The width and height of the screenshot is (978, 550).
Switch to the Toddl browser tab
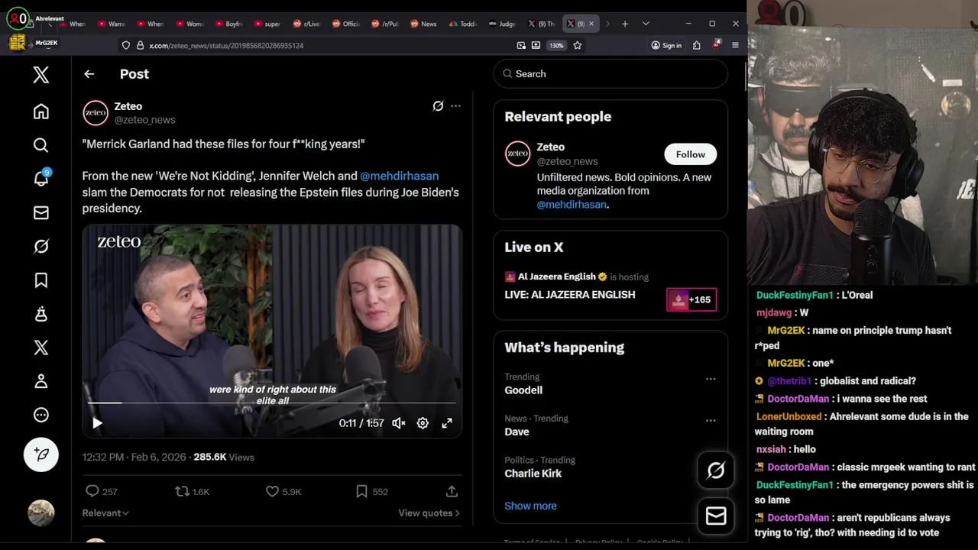463,24
